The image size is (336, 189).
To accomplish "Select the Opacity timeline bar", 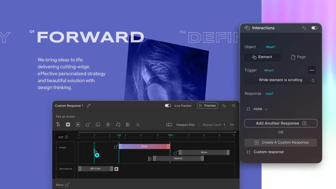I will point(178,158).
